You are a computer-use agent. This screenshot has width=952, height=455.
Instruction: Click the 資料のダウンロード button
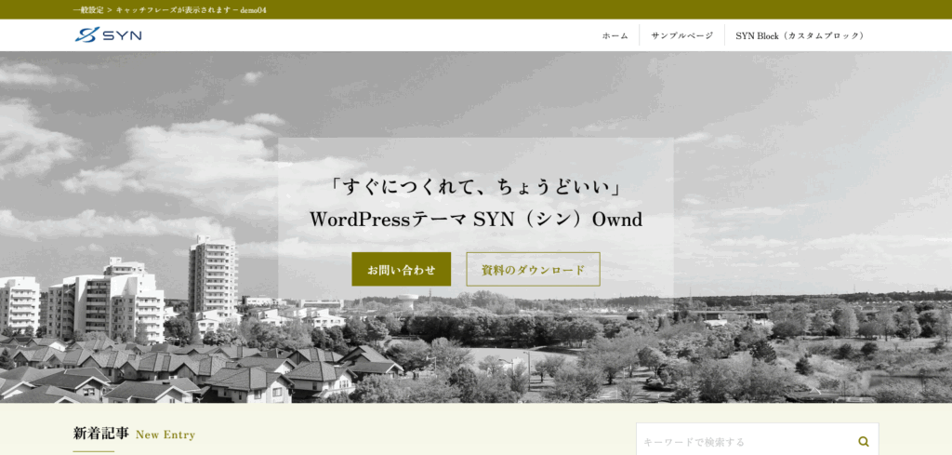pos(533,270)
